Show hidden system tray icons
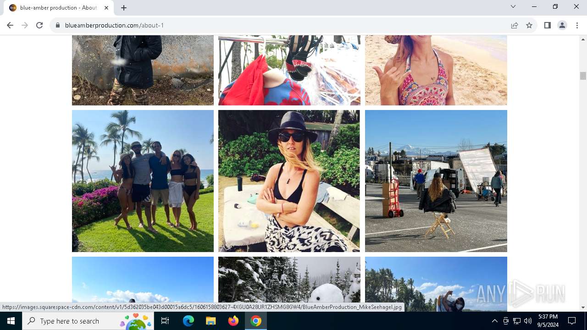Image resolution: width=587 pixels, height=330 pixels. tap(494, 321)
